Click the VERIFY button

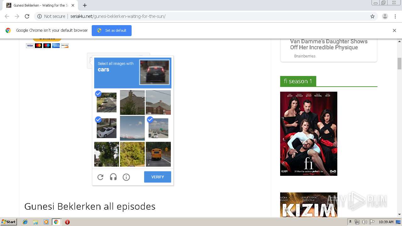(158, 177)
